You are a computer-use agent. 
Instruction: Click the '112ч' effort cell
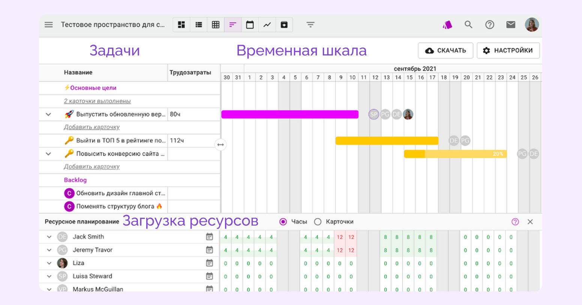[194, 141]
